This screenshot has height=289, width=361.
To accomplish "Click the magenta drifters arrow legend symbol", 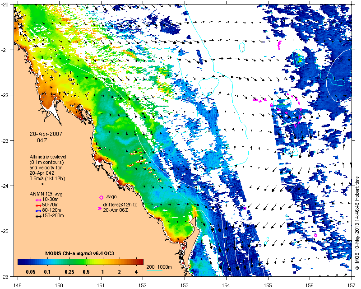I will 100,208.
